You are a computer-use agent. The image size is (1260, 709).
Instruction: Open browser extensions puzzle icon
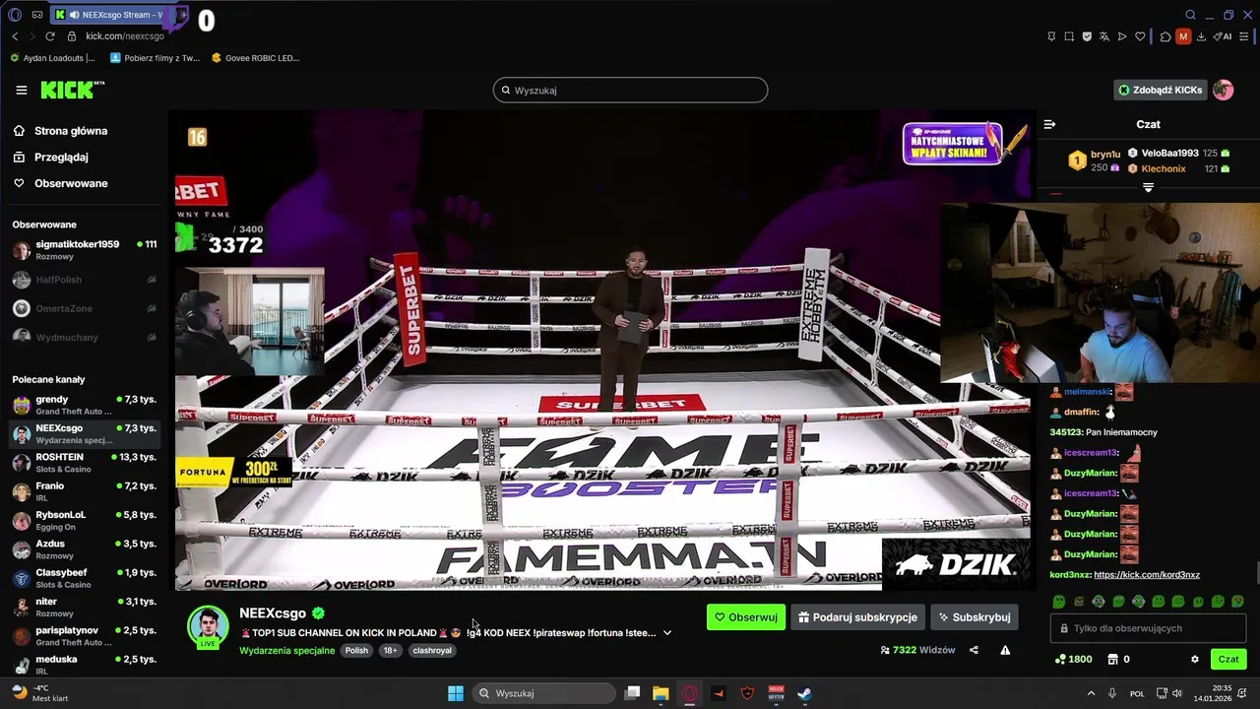point(1165,36)
